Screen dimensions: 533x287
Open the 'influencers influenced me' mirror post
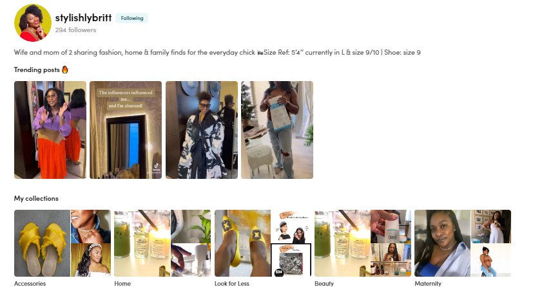(126, 130)
